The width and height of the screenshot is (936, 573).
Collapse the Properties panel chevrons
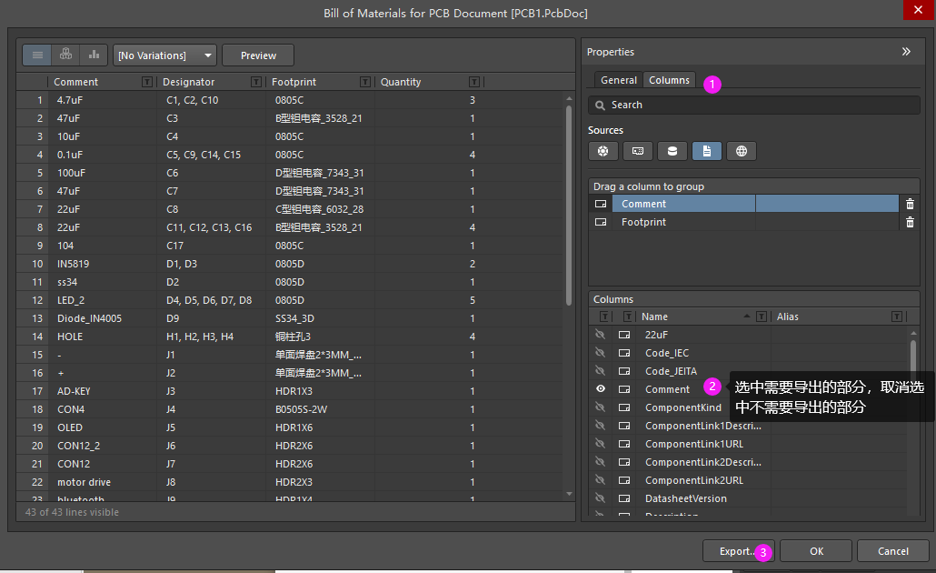(906, 52)
